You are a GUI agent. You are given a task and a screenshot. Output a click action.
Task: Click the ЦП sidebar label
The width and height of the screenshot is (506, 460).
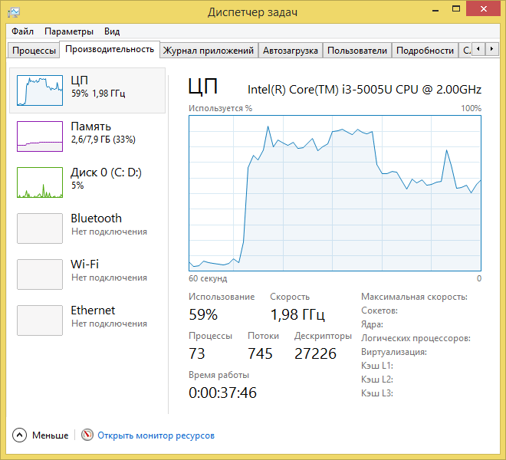pyautogui.click(x=80, y=80)
